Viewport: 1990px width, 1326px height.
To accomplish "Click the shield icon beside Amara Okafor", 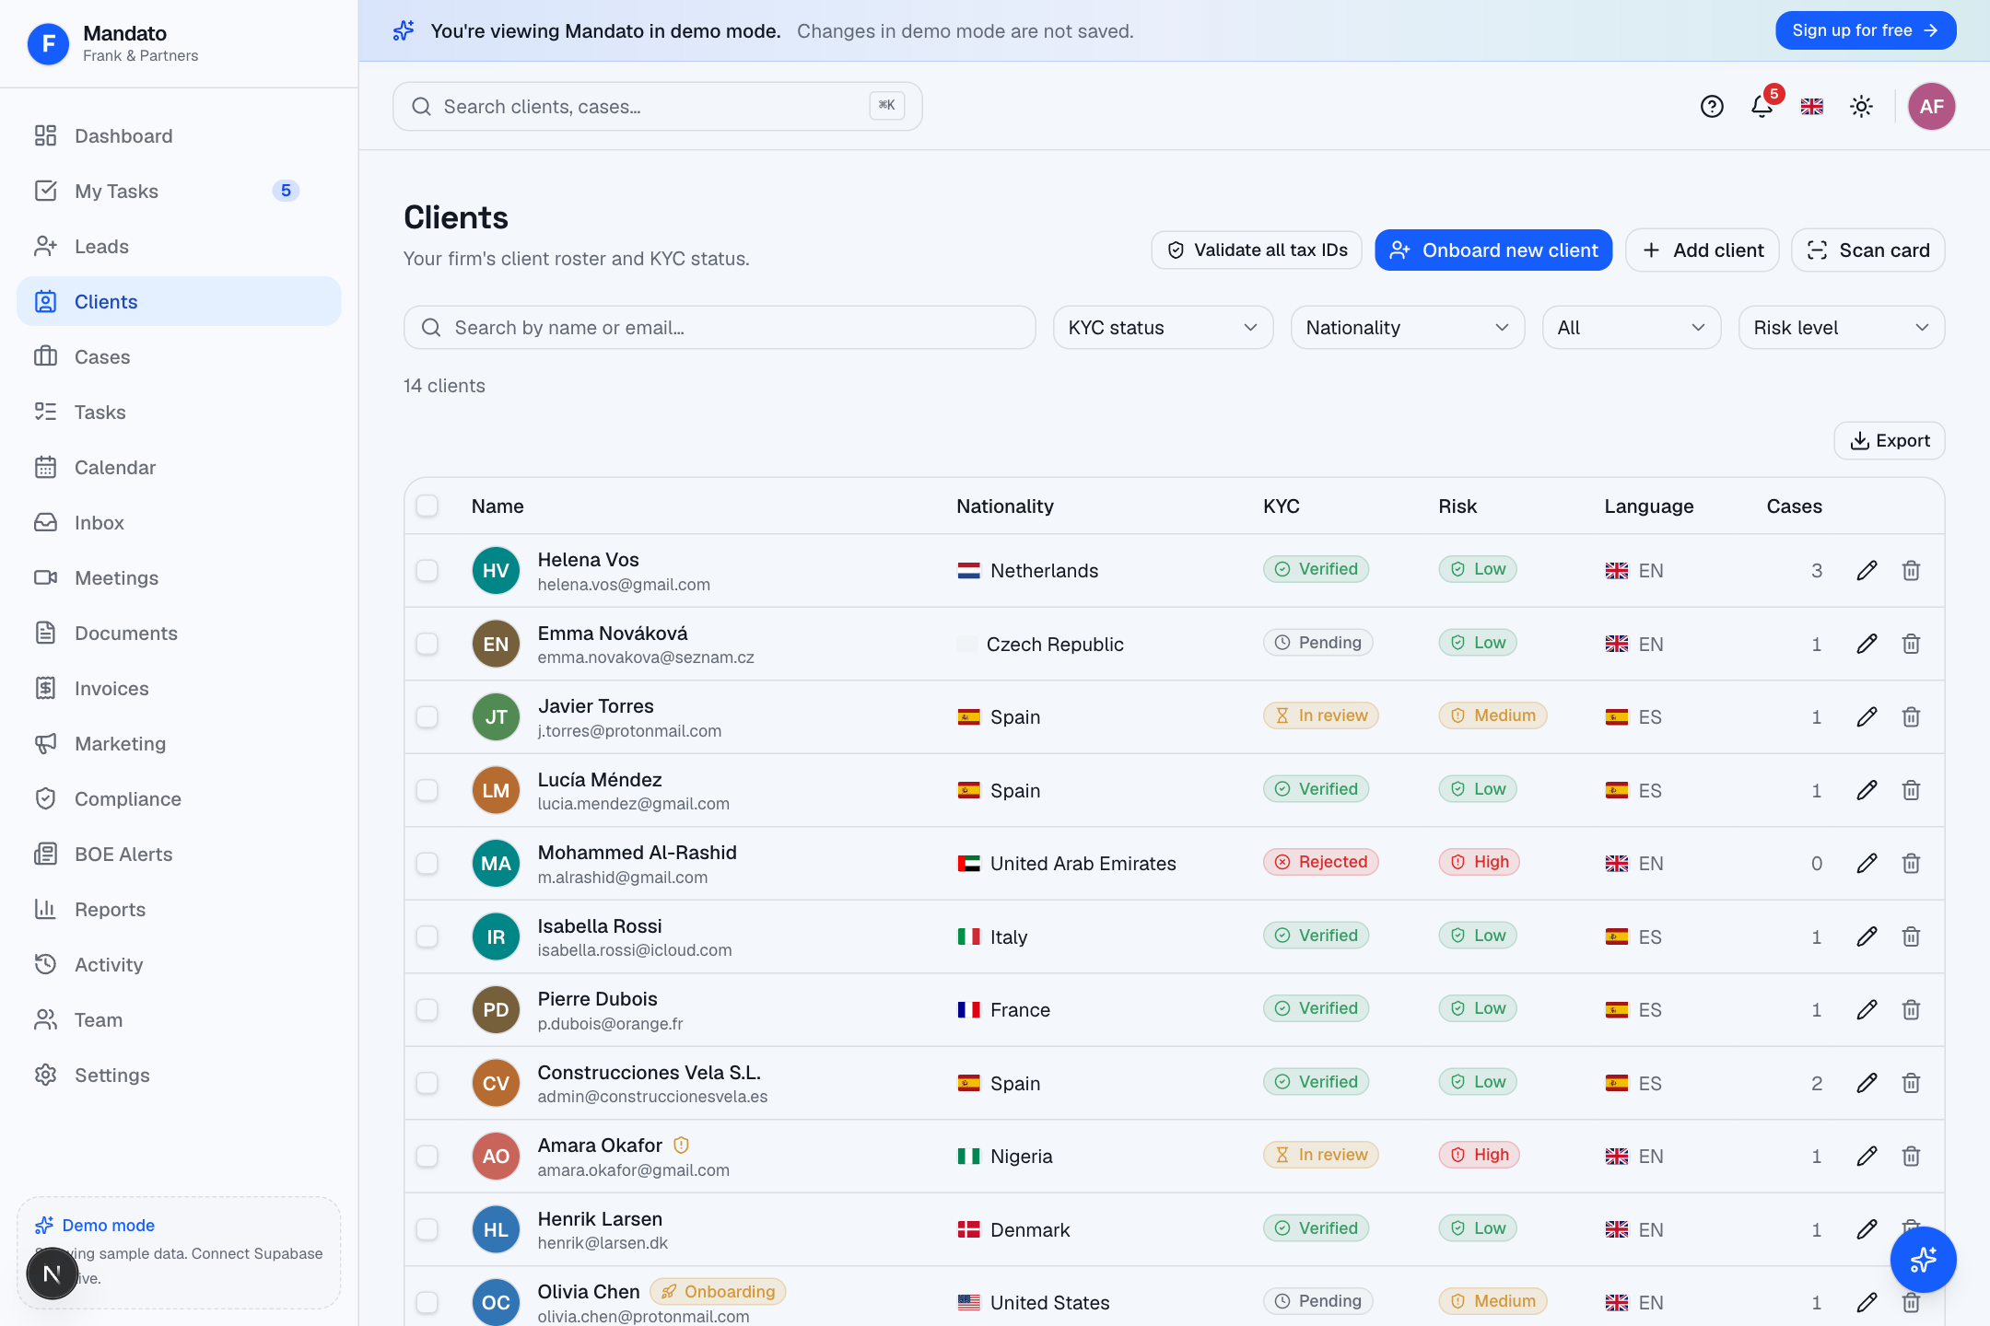I will pos(681,1145).
